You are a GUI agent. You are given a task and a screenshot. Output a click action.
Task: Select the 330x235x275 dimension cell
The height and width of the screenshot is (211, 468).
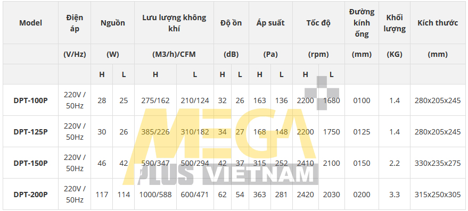438,163
